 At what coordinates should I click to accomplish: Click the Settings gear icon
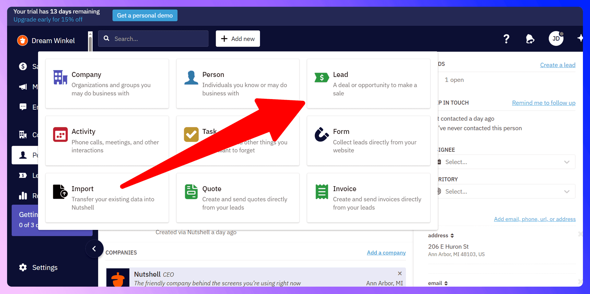point(23,267)
